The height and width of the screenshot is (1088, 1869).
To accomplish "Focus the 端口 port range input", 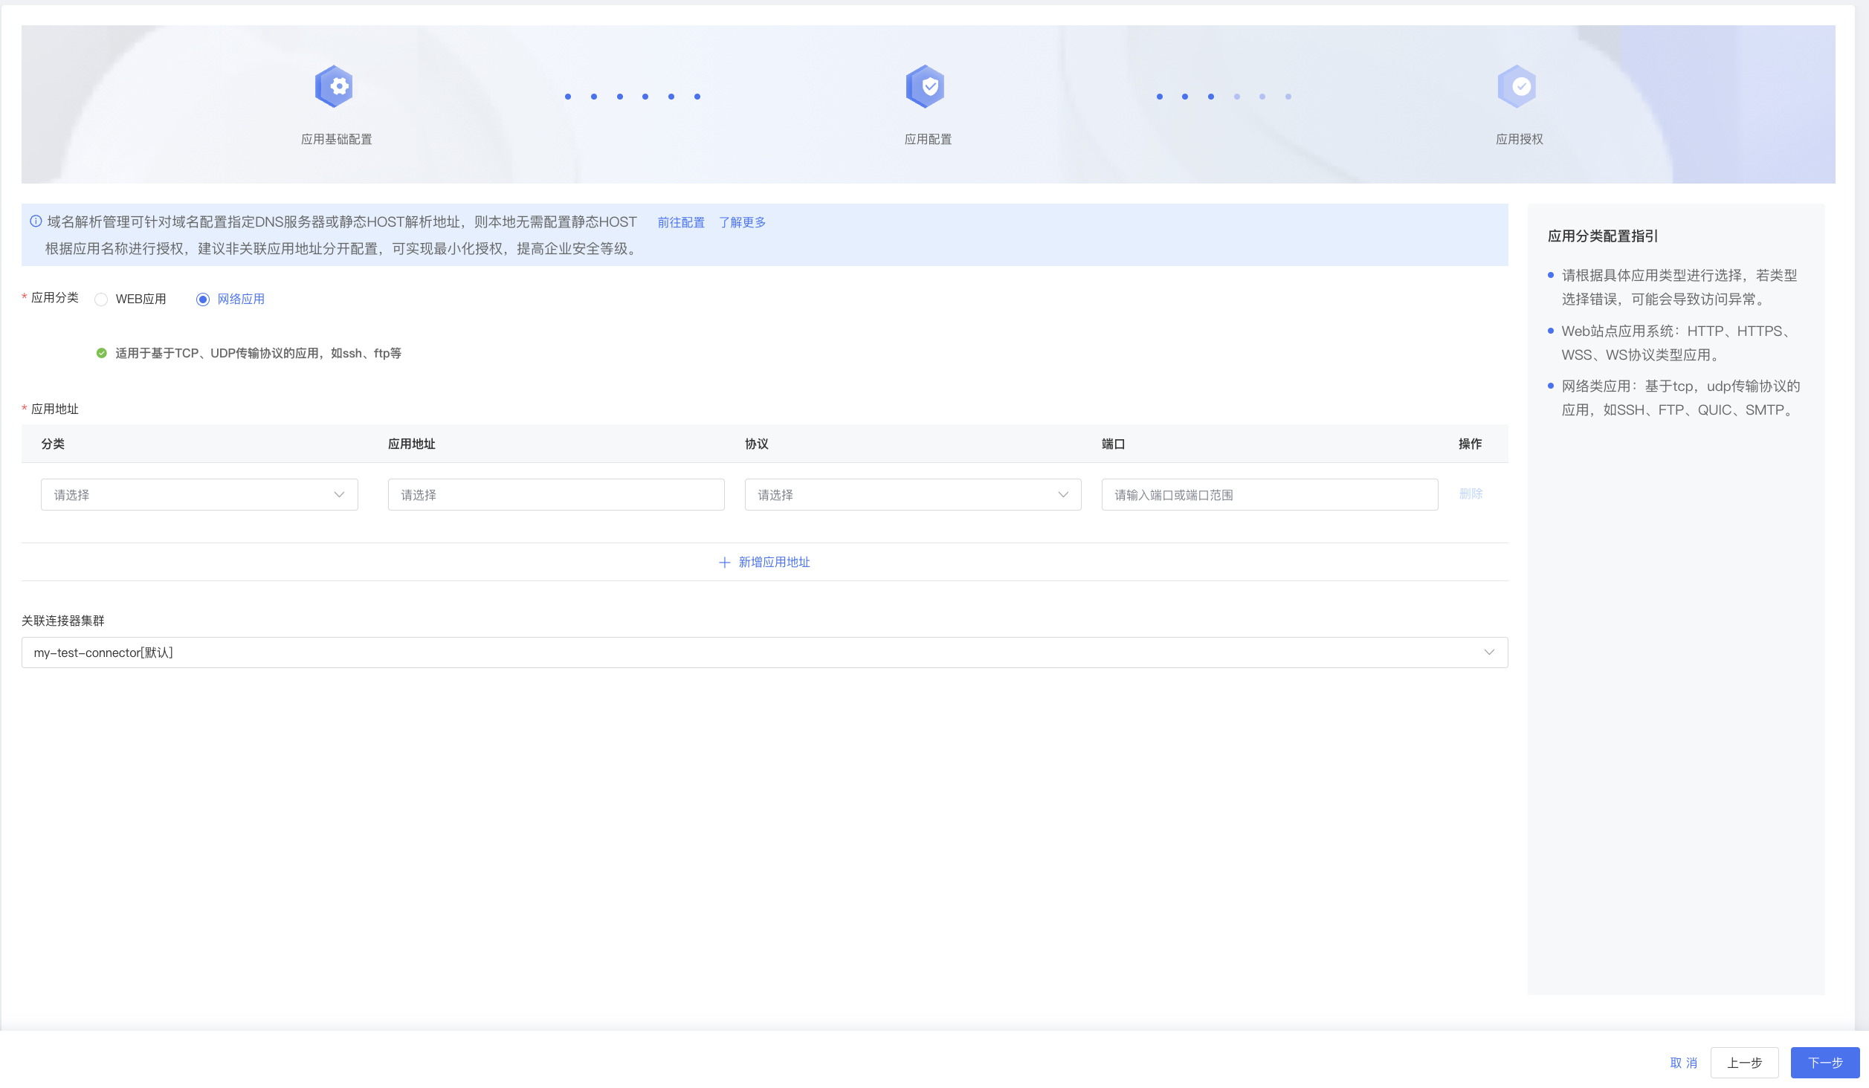I will (x=1270, y=495).
